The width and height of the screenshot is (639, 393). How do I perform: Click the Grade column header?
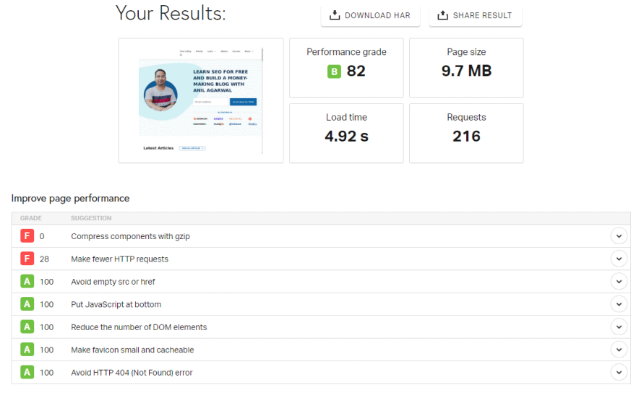pos(31,218)
